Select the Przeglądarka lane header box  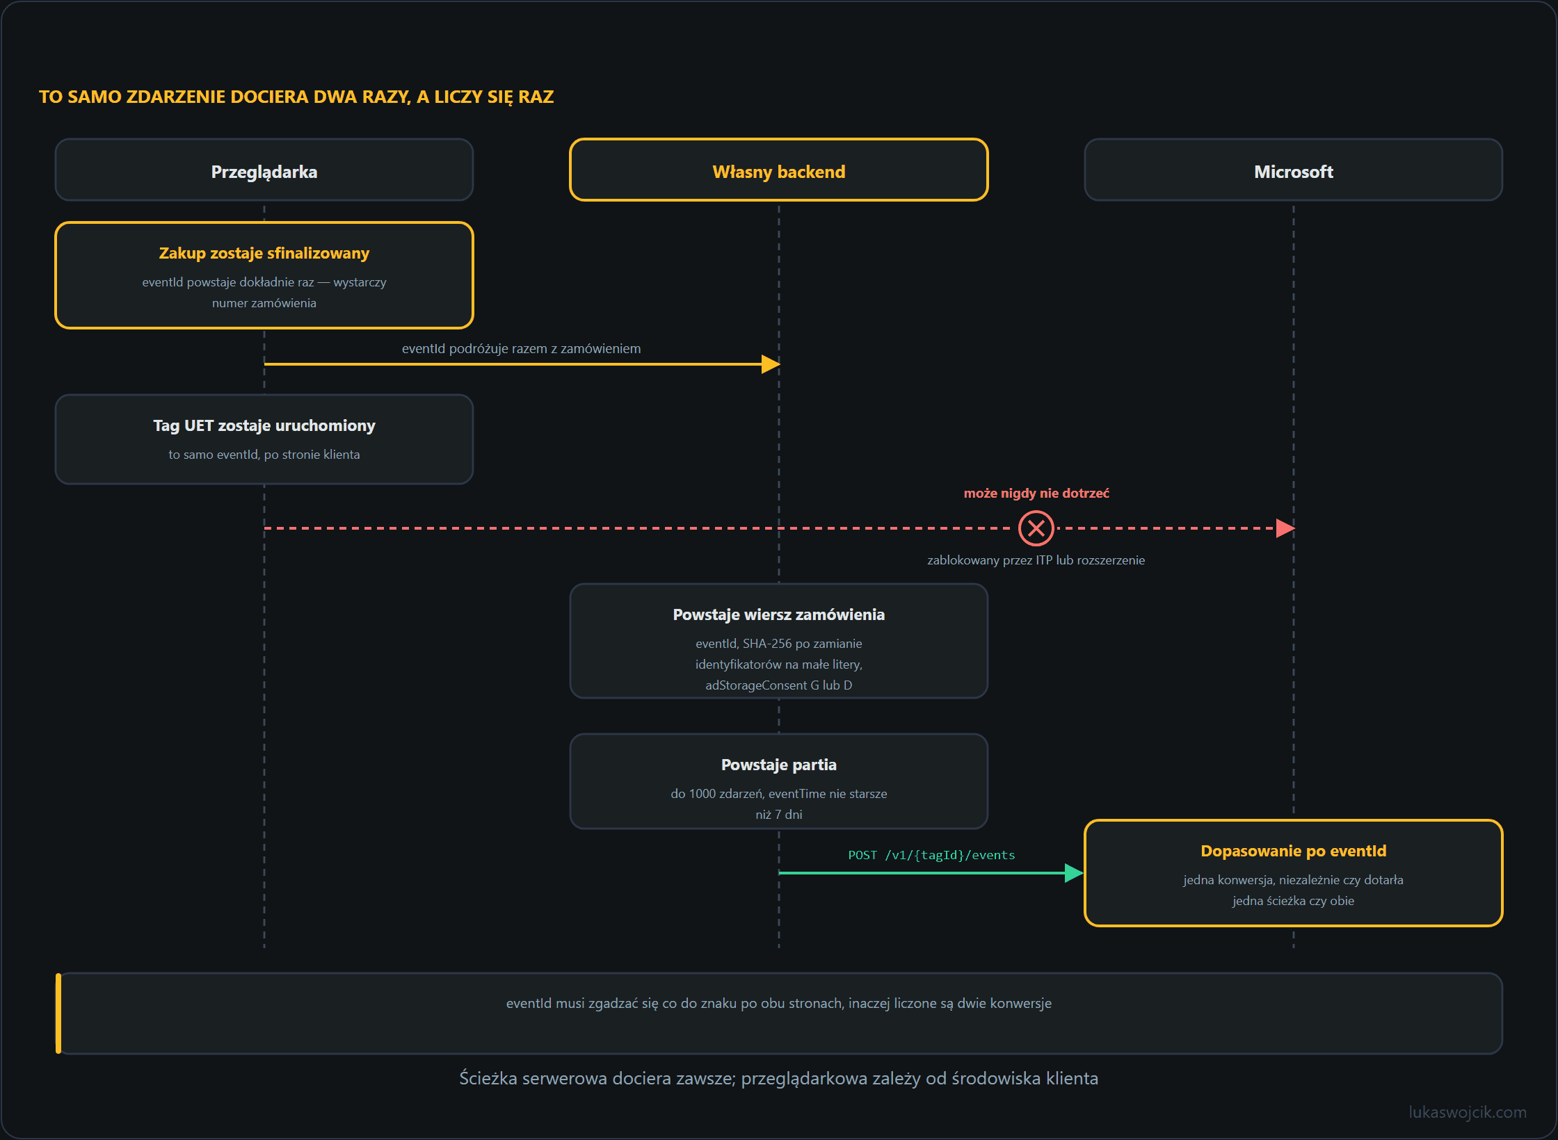(264, 170)
